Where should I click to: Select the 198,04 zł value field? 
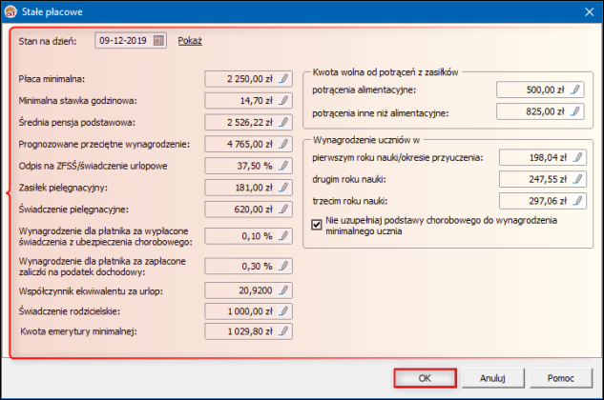(543, 157)
